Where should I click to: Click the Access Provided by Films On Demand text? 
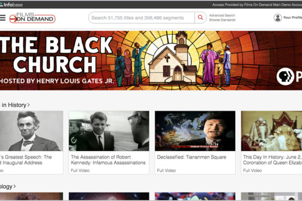(257, 5)
